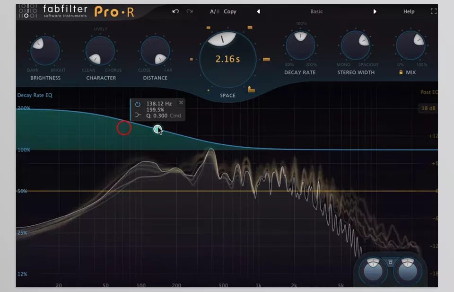454x292 pixels.
Task: Open the Basic preset menu
Action: (x=316, y=11)
